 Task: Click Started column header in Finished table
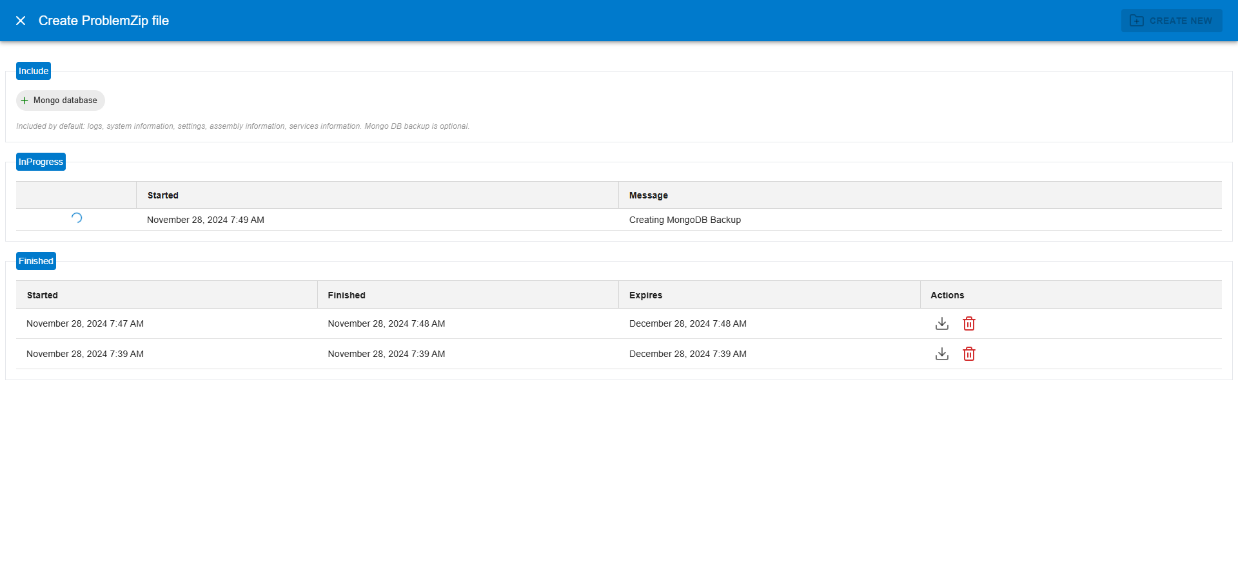click(x=43, y=295)
